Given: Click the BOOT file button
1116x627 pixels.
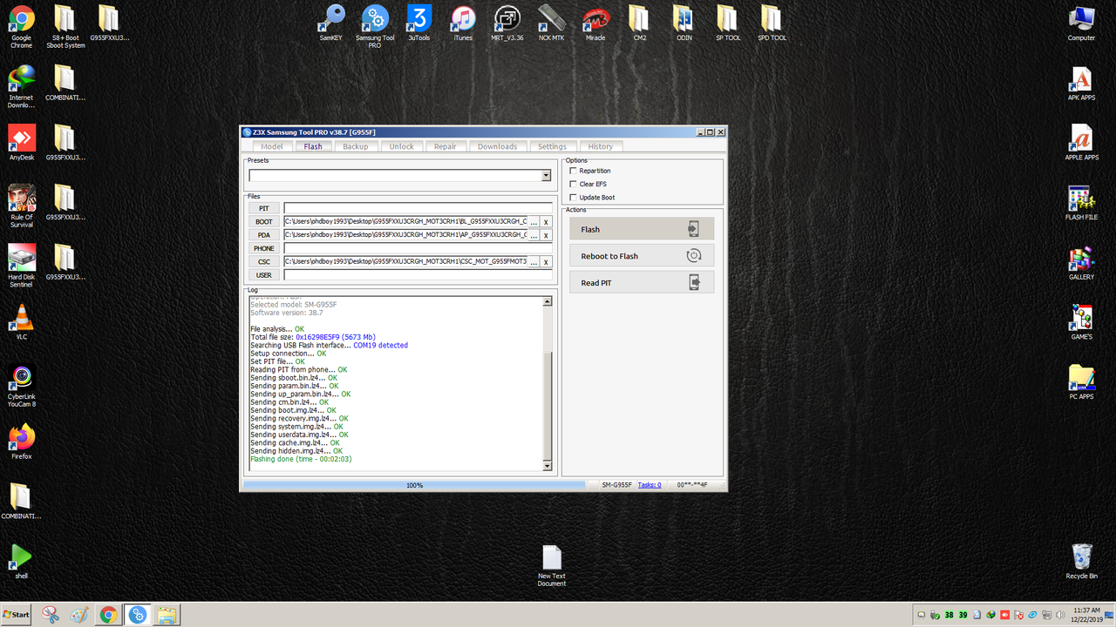Looking at the screenshot, I should [264, 221].
